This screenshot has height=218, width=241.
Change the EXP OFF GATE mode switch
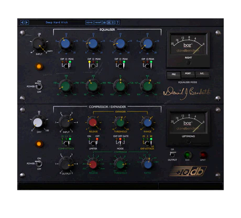click(x=120, y=143)
